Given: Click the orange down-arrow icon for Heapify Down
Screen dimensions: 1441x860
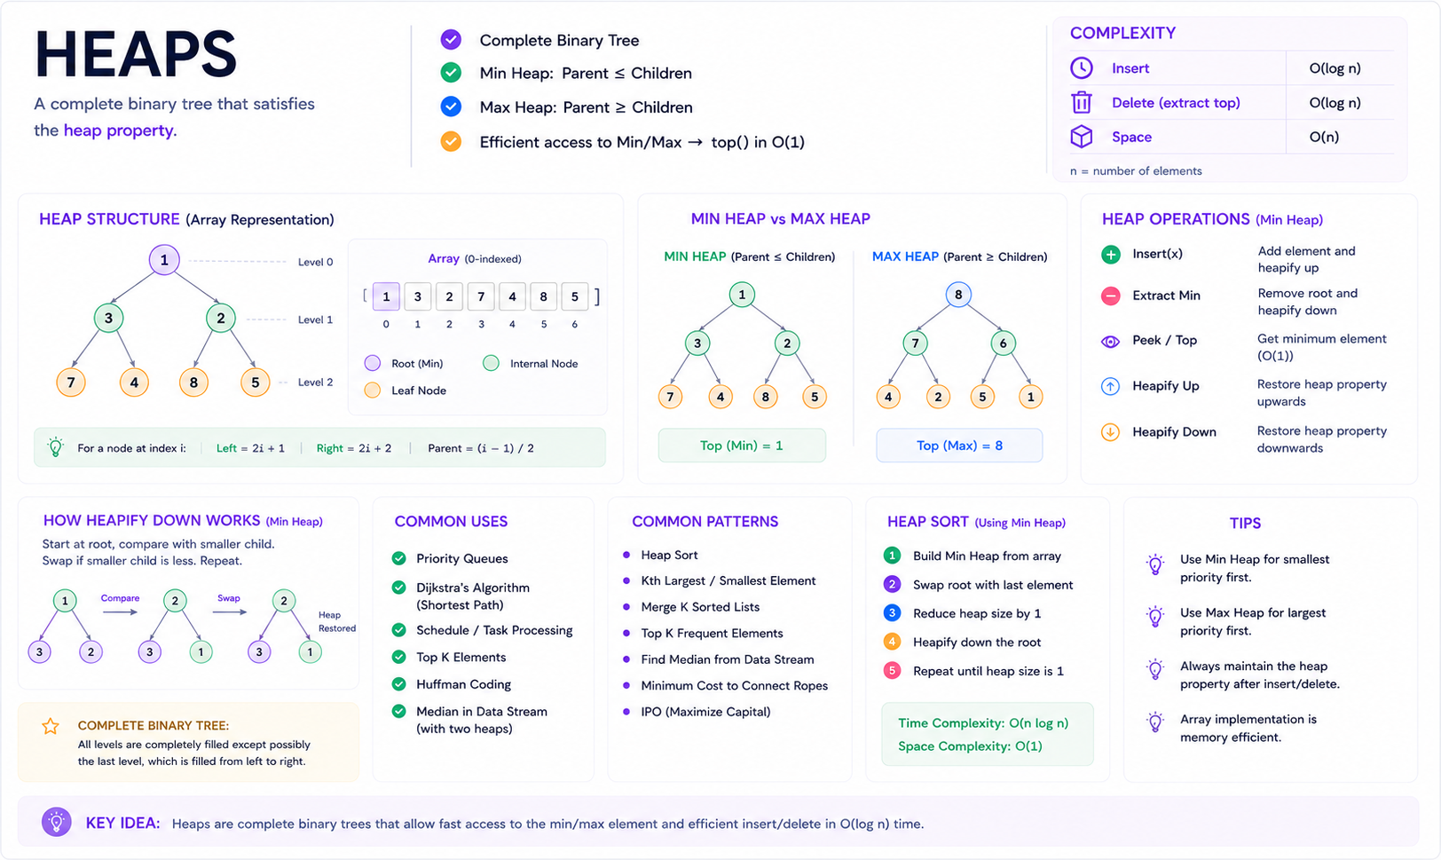Looking at the screenshot, I should [x=1110, y=432].
